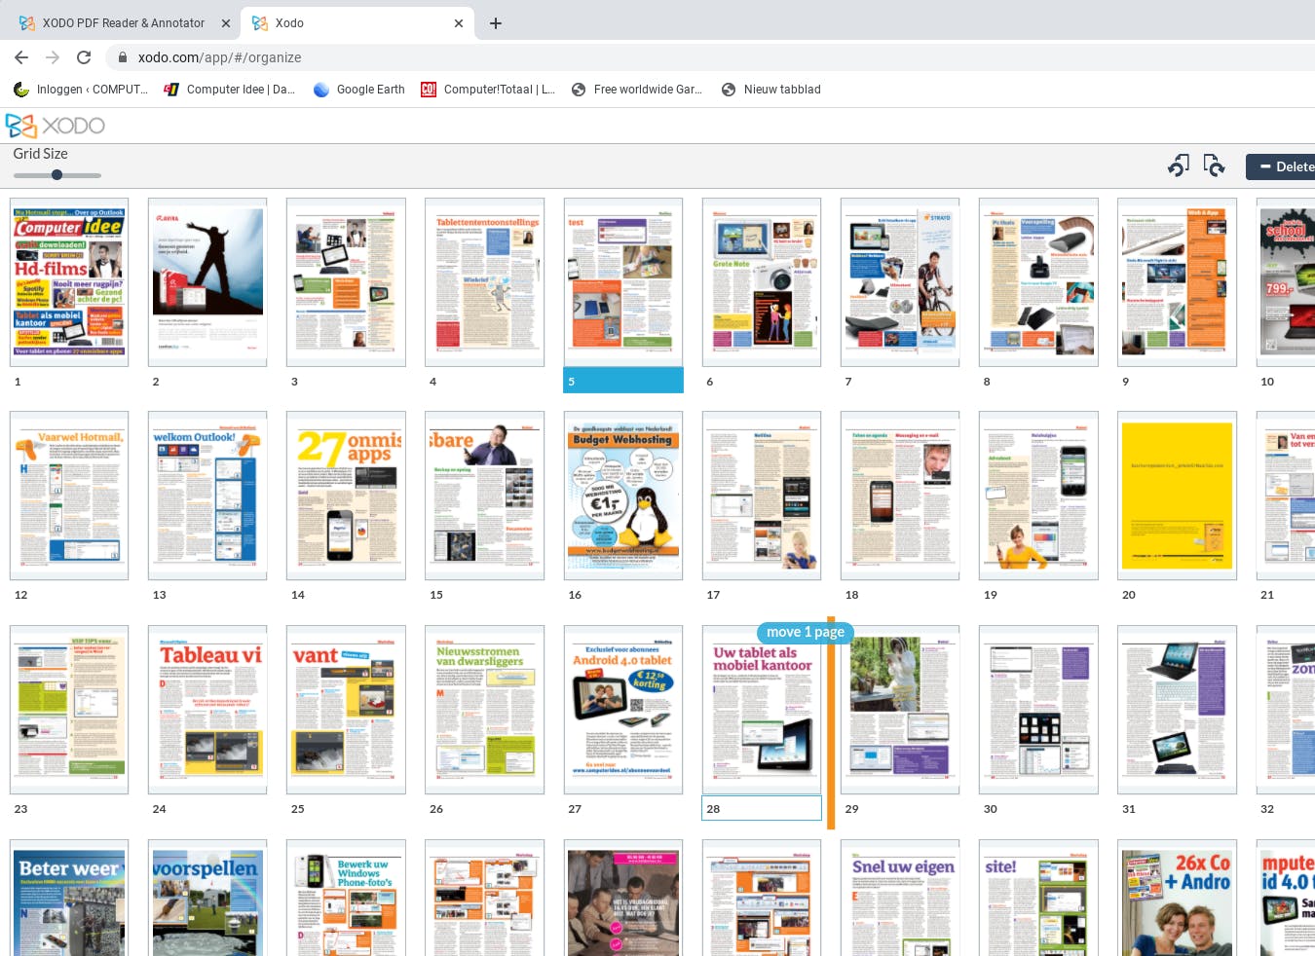Select the page 29 thumbnail
This screenshot has width=1315, height=956.
[900, 710]
